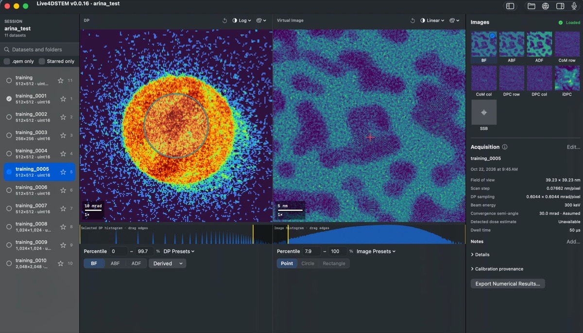Click the Acquisition info icon
Image resolution: width=583 pixels, height=333 pixels.
coord(505,147)
